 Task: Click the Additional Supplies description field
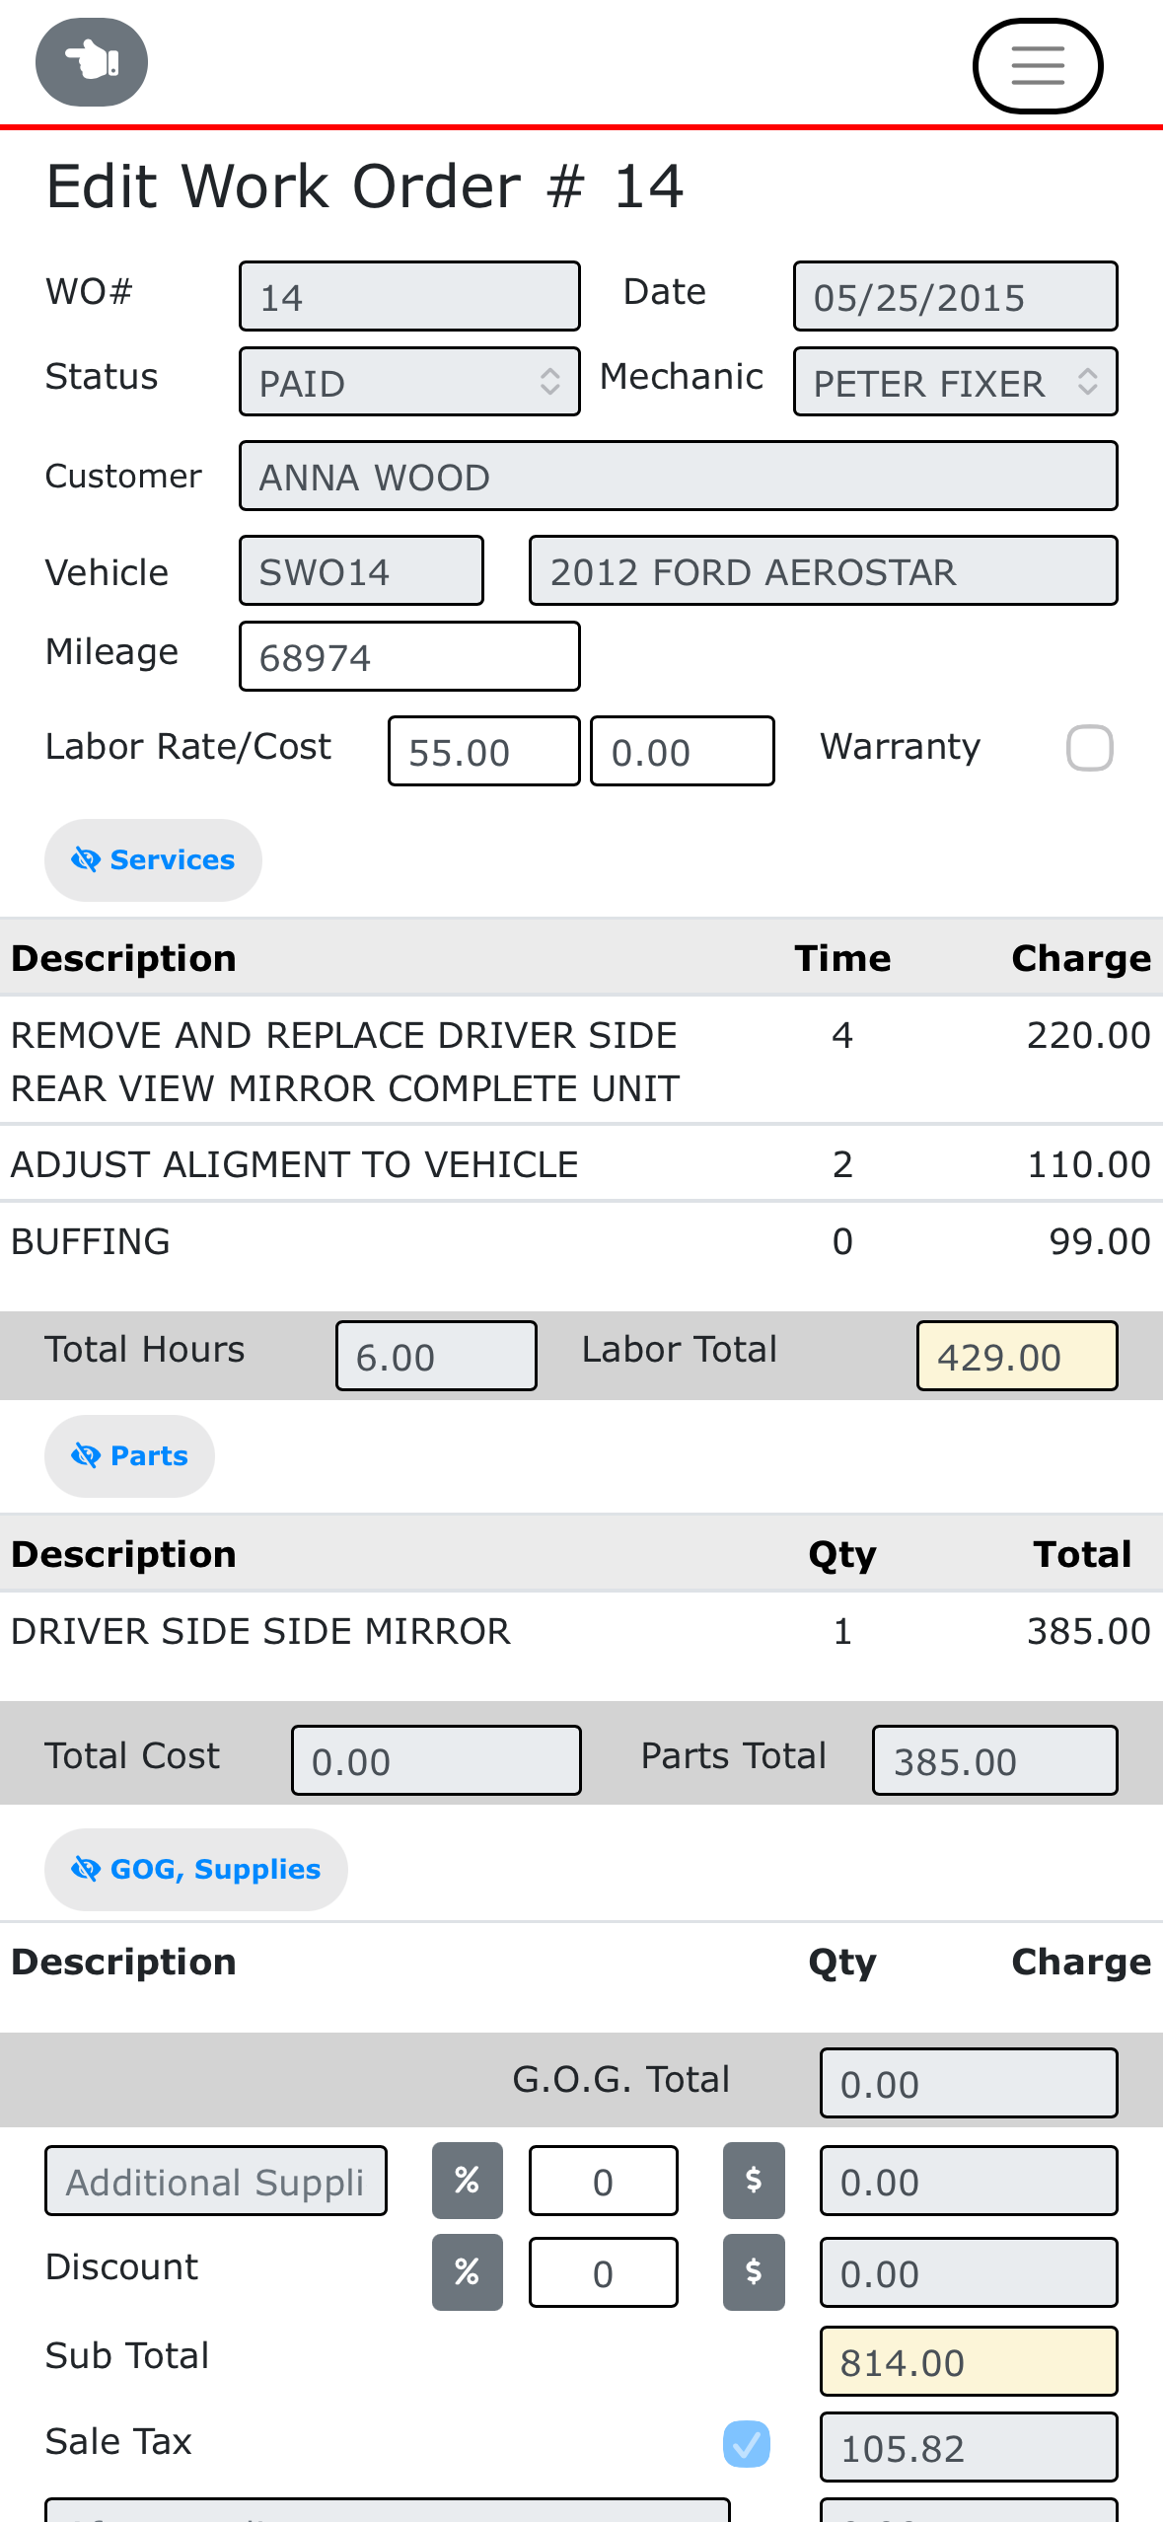(x=216, y=2181)
